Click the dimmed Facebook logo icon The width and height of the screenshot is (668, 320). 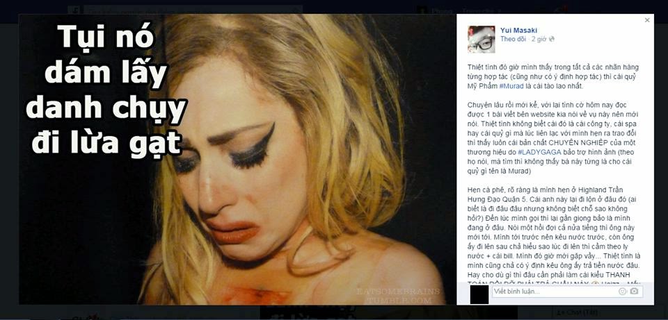74,10
